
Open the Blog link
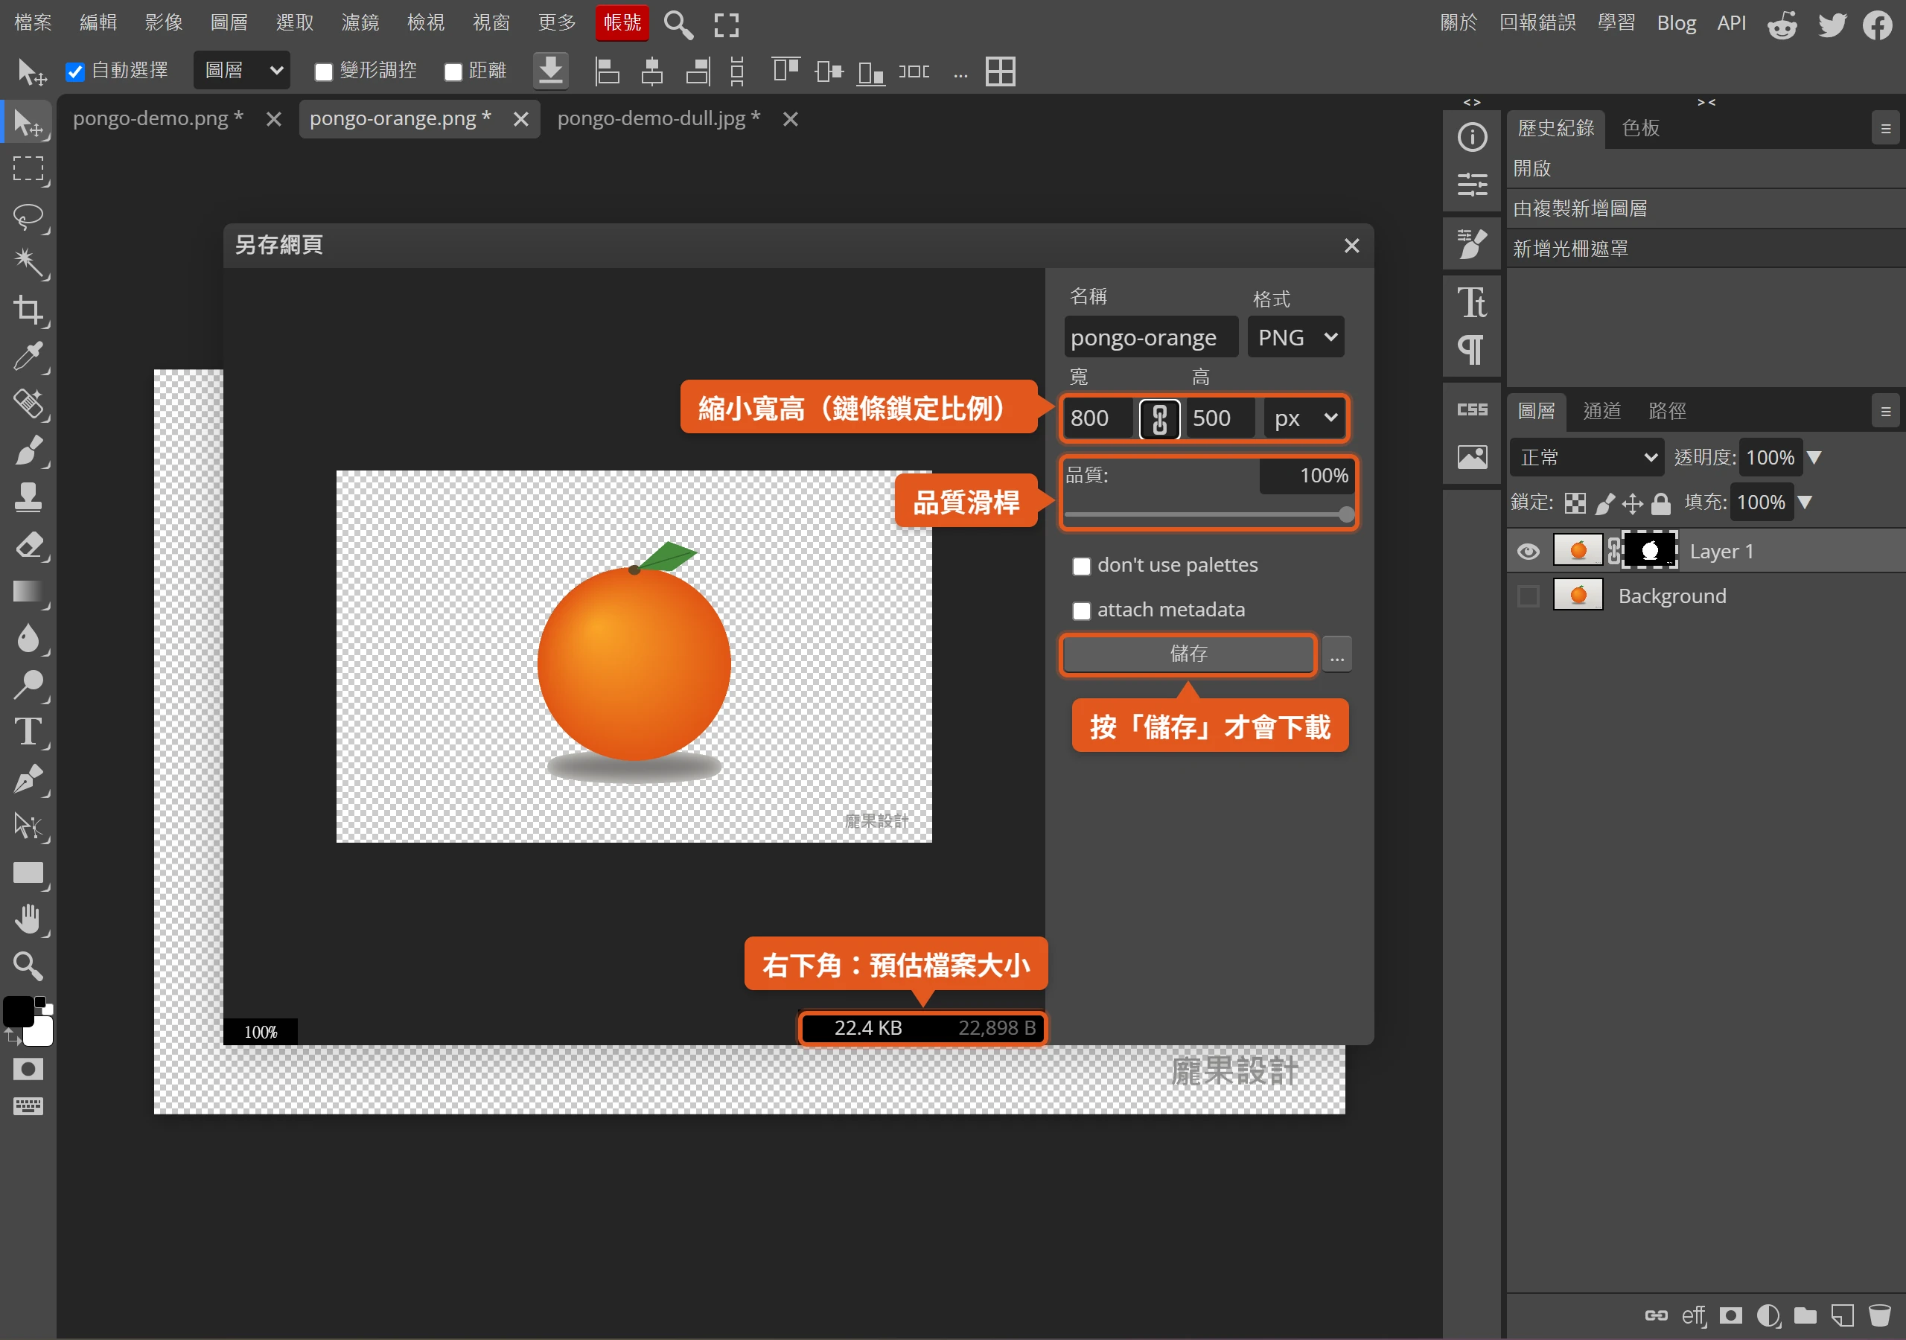coord(1676,22)
